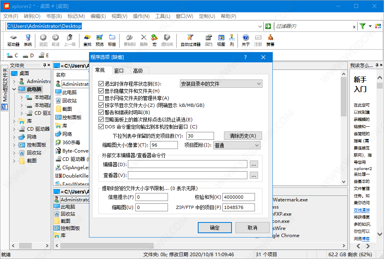This screenshot has height=259, width=384.
Task: Open the 安装目录中的文件 dropdown
Action: pos(221,84)
